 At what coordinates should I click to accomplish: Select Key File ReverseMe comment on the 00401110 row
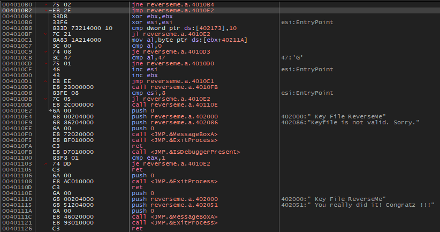point(333,199)
